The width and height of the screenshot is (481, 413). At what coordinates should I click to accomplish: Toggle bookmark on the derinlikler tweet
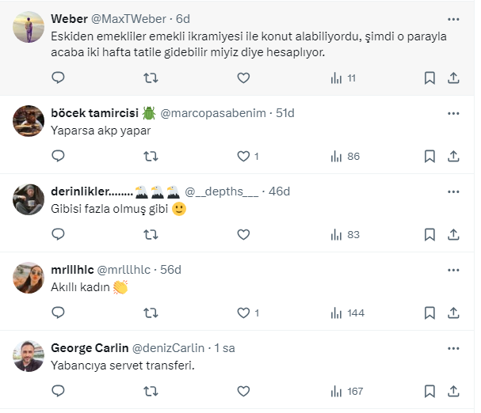click(x=429, y=234)
